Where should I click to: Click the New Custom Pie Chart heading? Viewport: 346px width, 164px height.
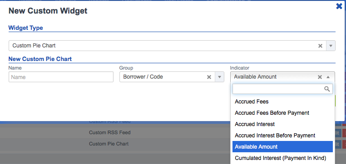[x=40, y=59]
